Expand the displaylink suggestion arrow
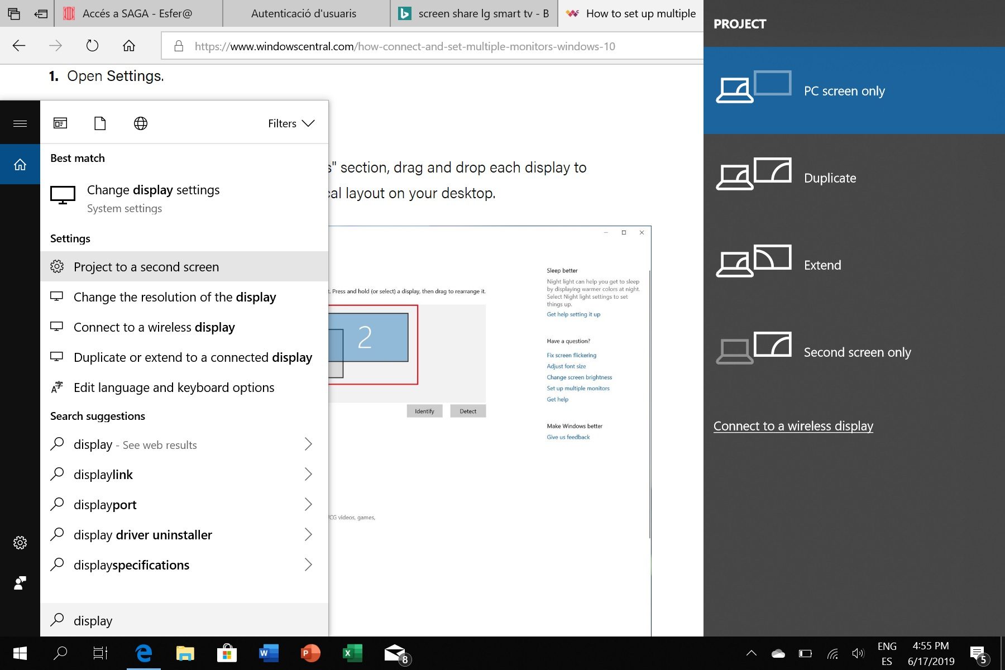The image size is (1005, 670). pos(308,475)
